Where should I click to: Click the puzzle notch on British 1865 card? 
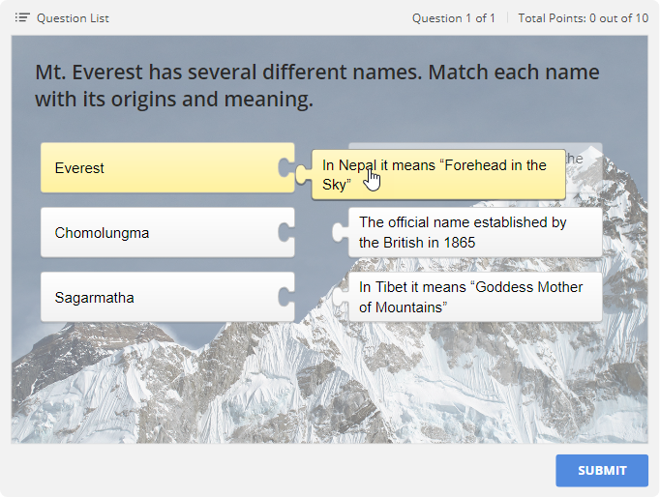coord(340,233)
